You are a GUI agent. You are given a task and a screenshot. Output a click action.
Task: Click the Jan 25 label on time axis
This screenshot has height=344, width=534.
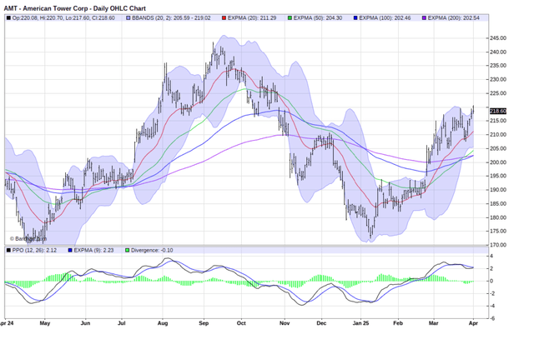[x=361, y=323]
